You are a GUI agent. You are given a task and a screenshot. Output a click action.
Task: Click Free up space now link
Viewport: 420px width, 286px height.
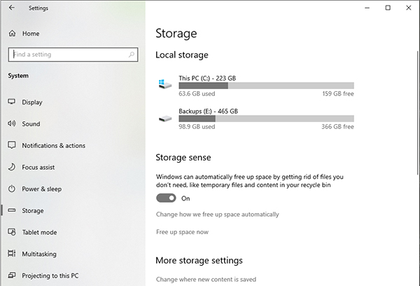(x=182, y=232)
